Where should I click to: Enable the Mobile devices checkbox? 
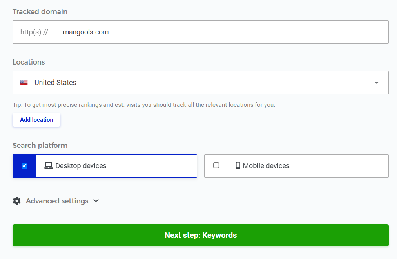(216, 165)
